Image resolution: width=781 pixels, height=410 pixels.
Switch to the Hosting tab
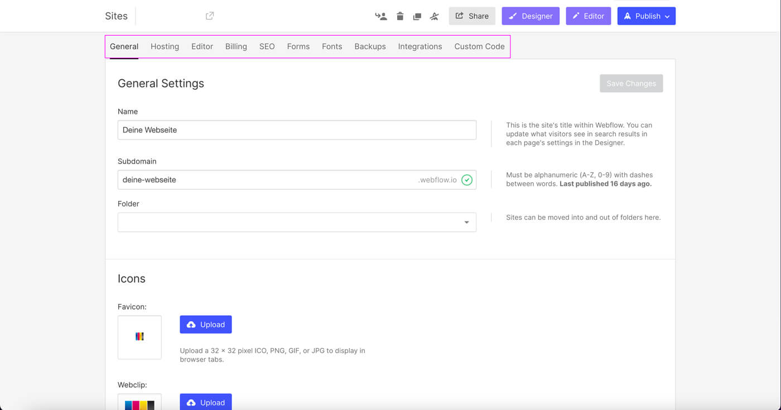tap(165, 46)
